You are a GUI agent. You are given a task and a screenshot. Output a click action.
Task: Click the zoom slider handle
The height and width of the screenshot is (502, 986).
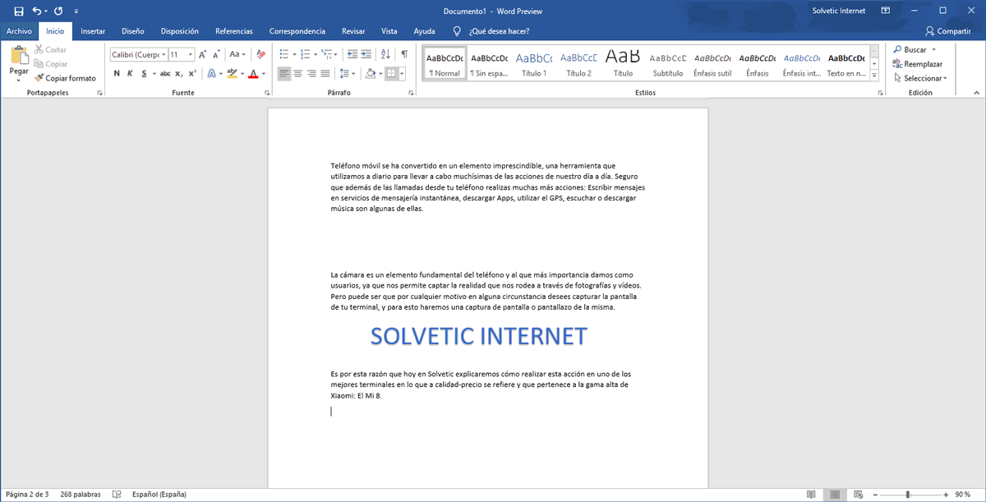pos(908,495)
